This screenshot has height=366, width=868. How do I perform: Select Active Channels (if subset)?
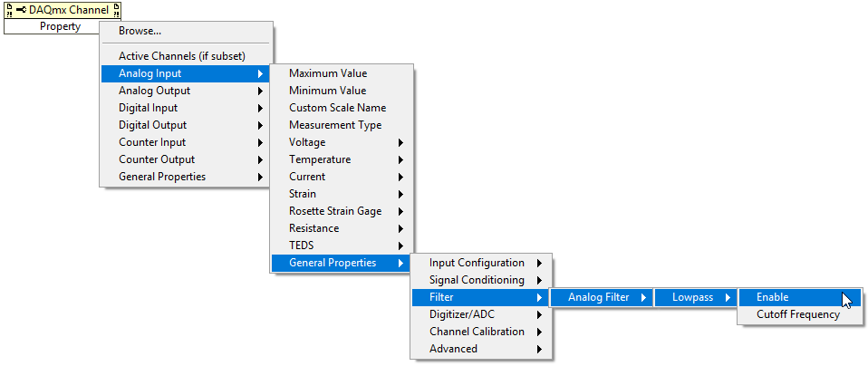181,56
